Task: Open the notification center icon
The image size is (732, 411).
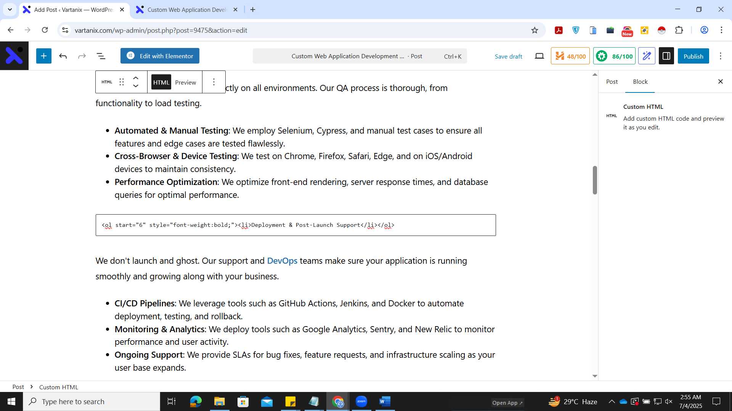Action: click(716, 401)
